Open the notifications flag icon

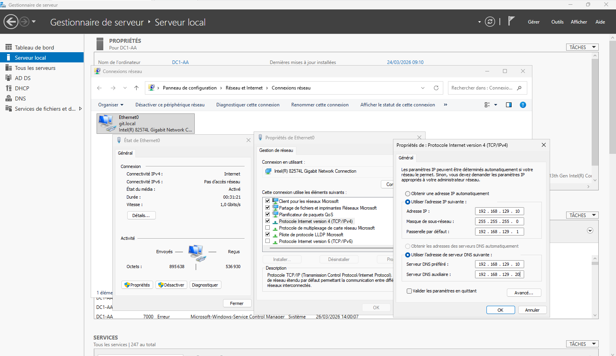[x=511, y=21]
